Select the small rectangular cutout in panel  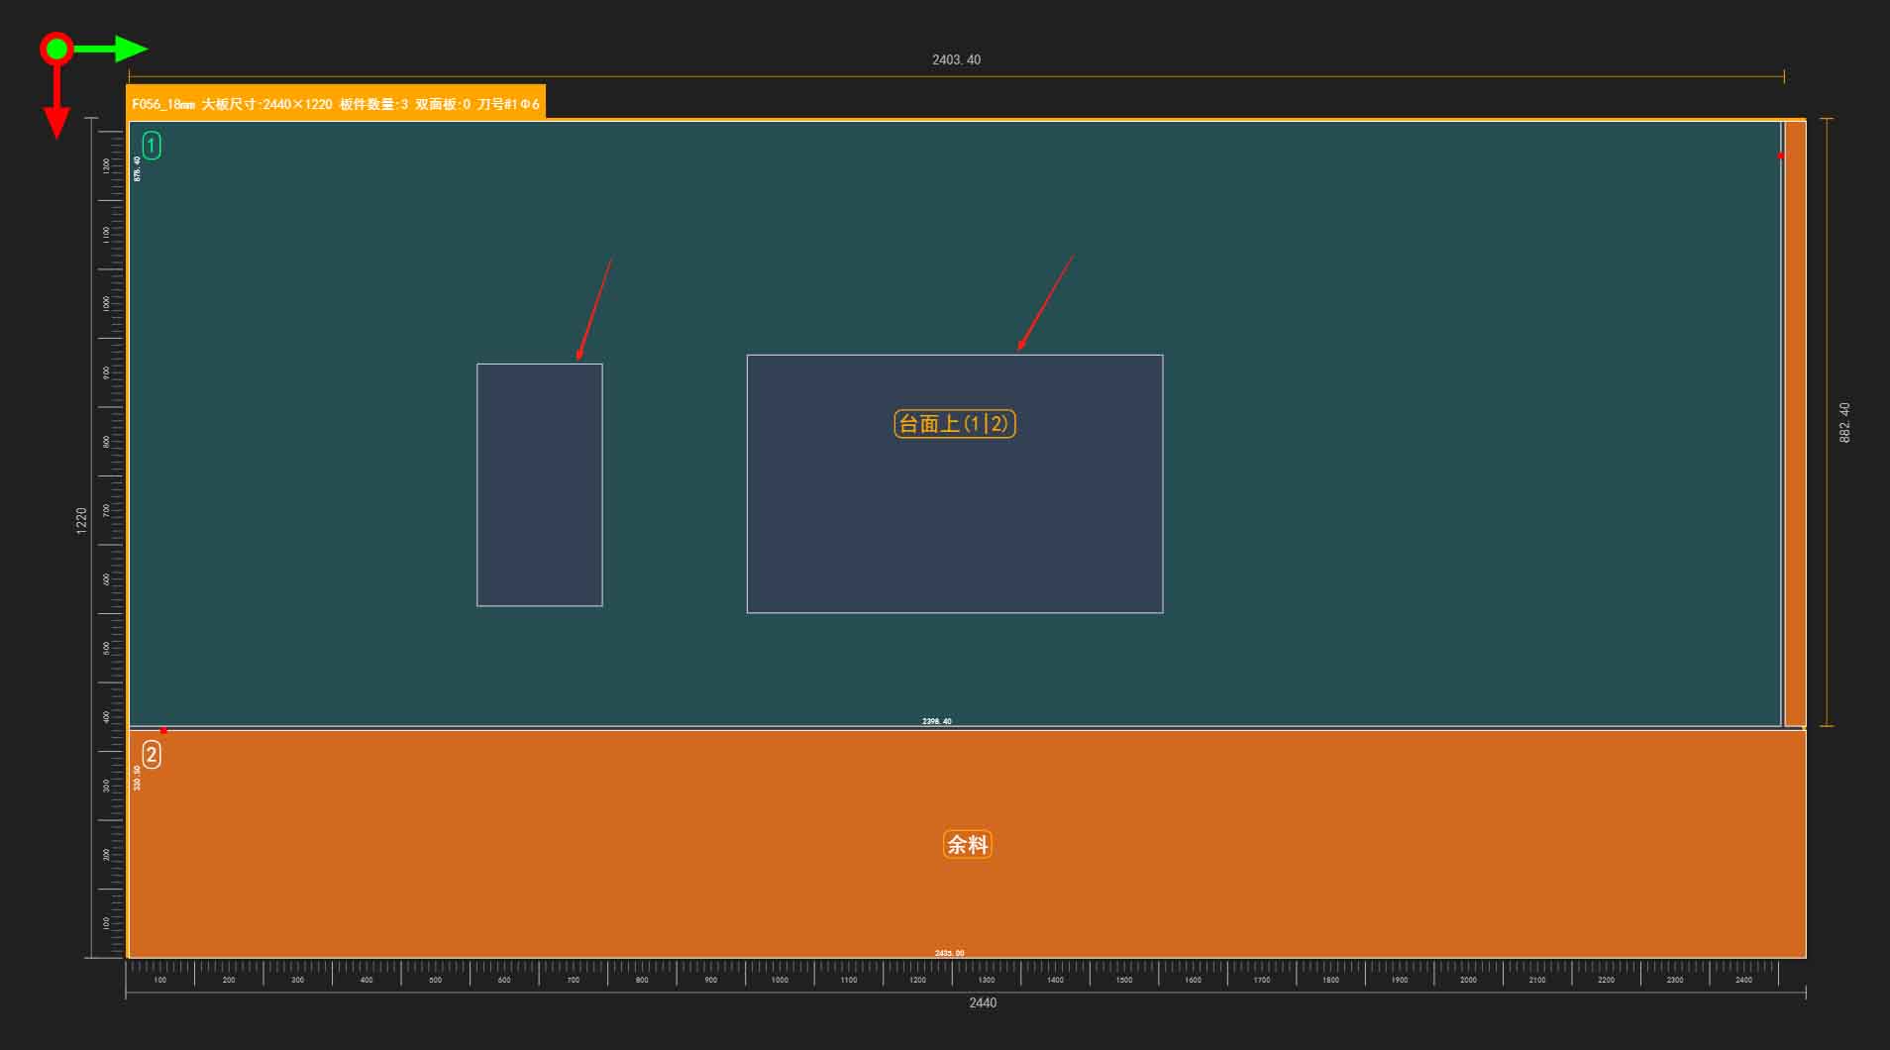[540, 485]
